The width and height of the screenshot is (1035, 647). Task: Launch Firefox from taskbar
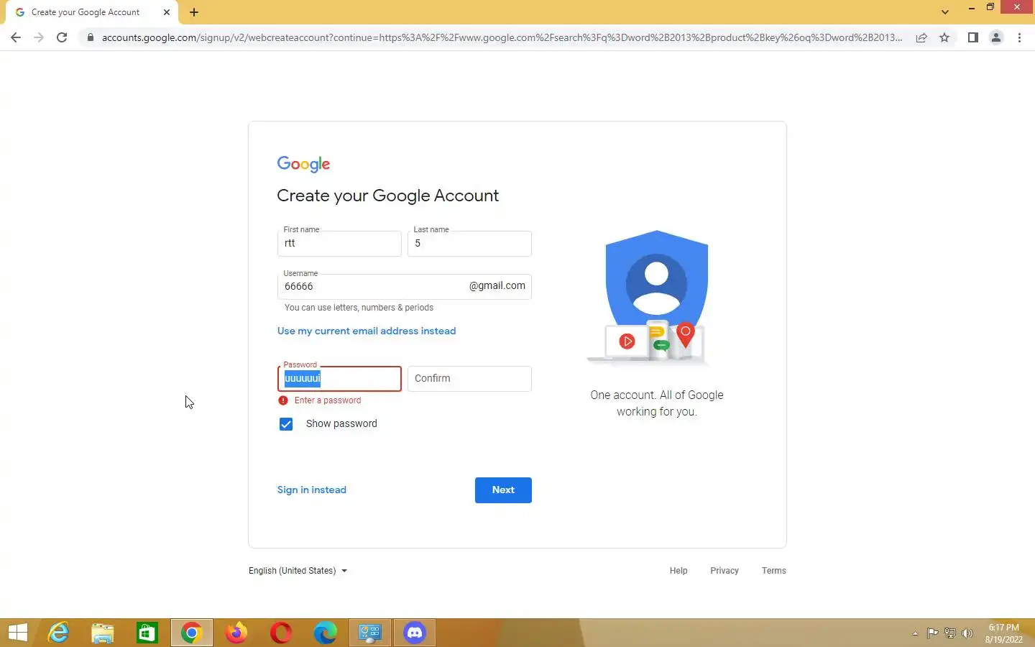point(236,633)
